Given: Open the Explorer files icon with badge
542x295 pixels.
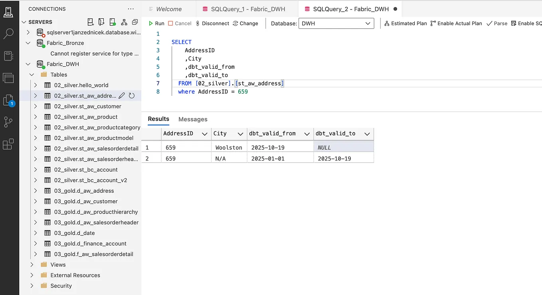Looking at the screenshot, I should pos(8,100).
